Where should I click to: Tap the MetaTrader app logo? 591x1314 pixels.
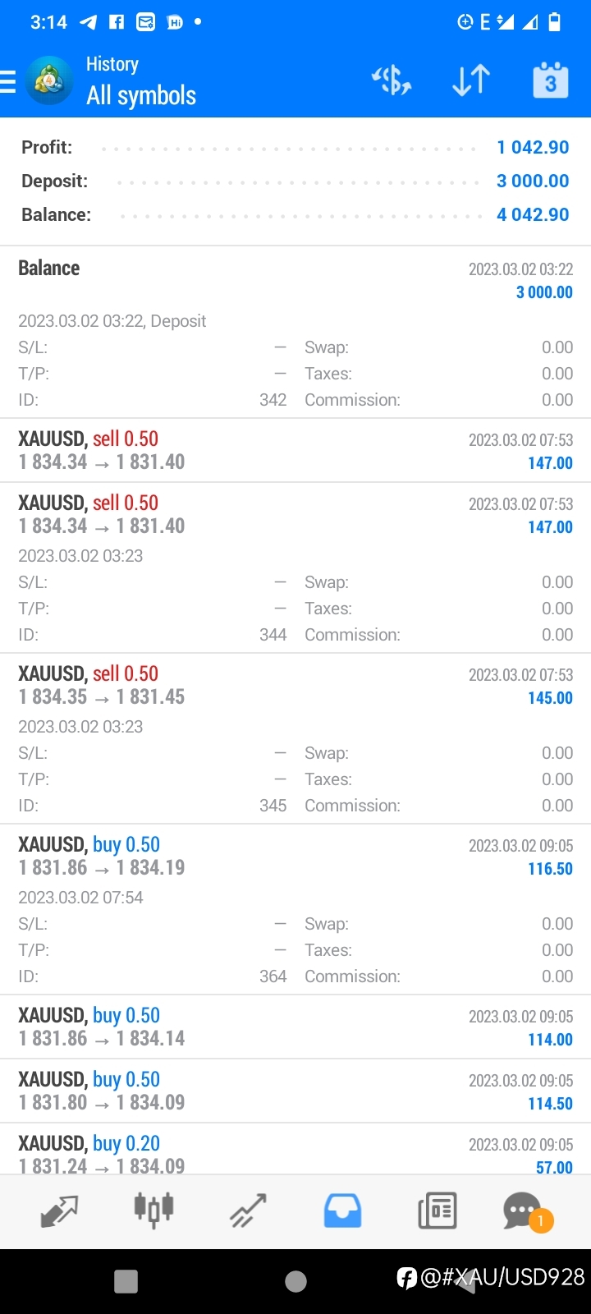click(49, 80)
